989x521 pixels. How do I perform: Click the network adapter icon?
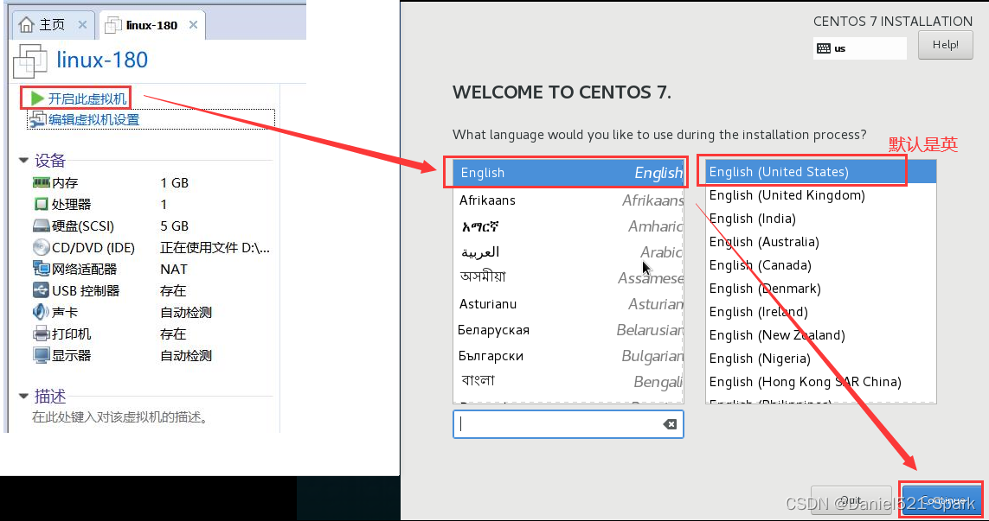(x=41, y=269)
